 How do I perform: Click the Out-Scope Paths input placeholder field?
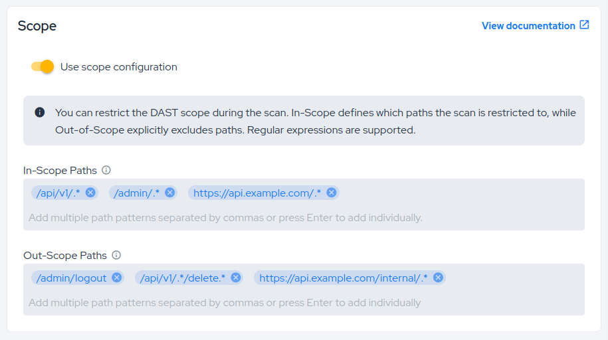[225, 302]
